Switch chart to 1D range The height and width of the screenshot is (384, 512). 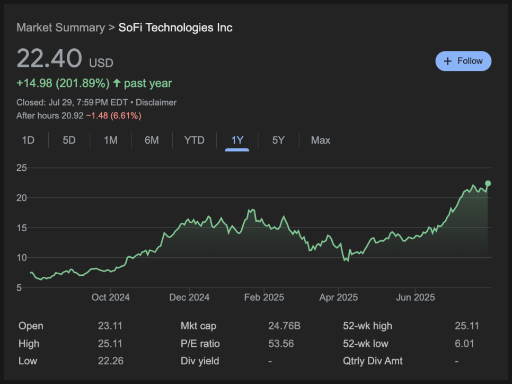[28, 140]
